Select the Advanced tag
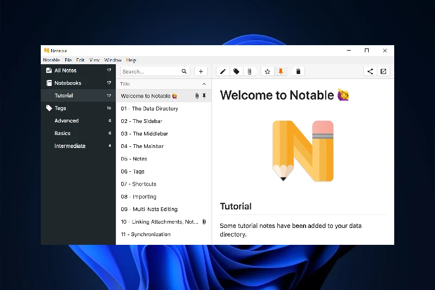 [78, 121]
